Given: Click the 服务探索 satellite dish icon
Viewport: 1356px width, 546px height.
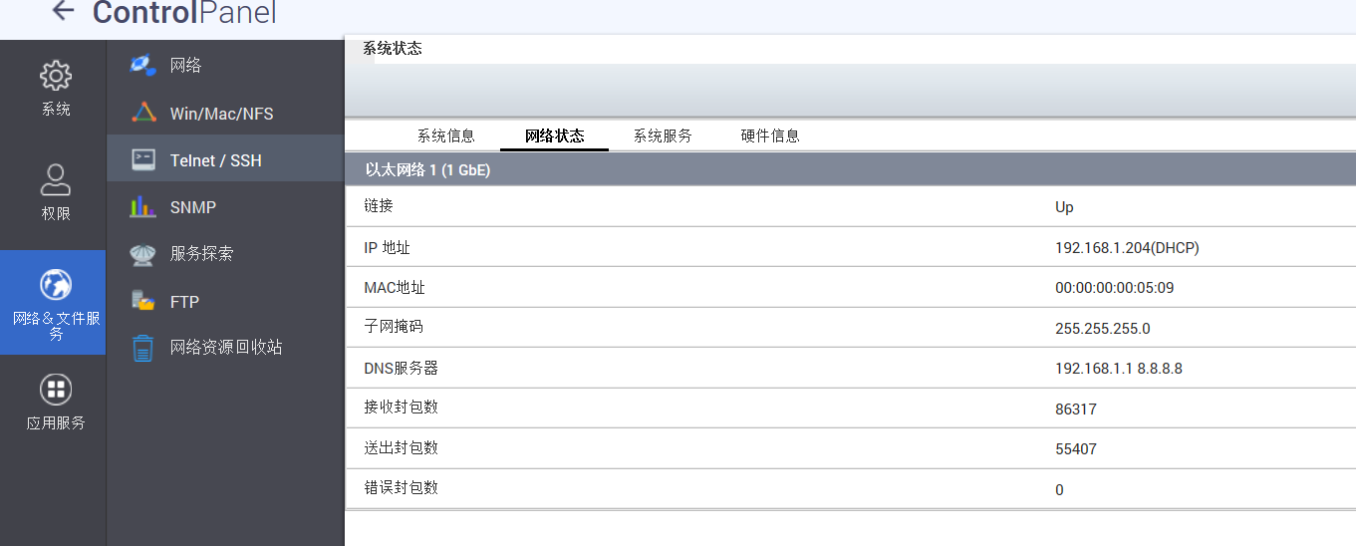Looking at the screenshot, I should coord(143,254).
